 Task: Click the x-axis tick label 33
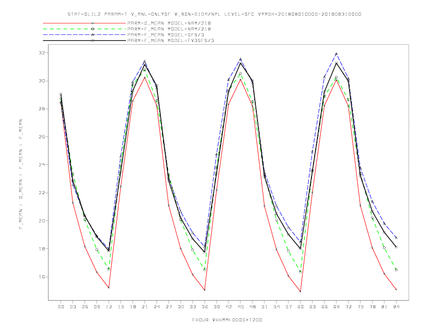[193, 307]
